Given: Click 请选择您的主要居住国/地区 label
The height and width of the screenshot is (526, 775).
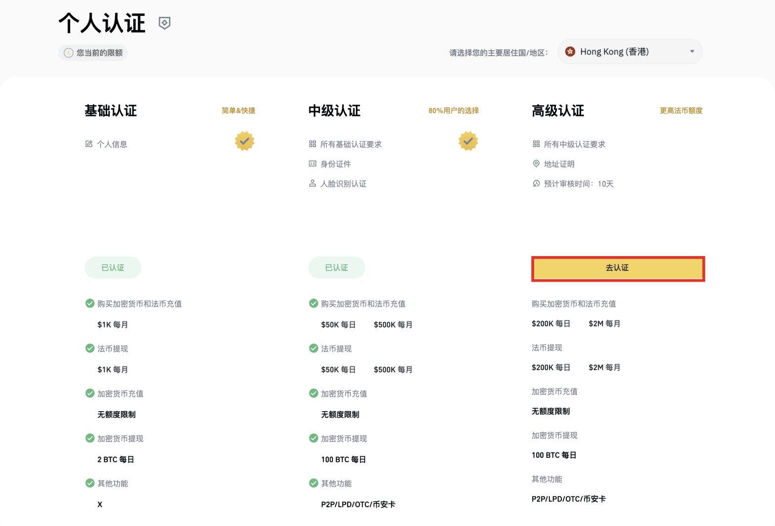Looking at the screenshot, I should (499, 53).
